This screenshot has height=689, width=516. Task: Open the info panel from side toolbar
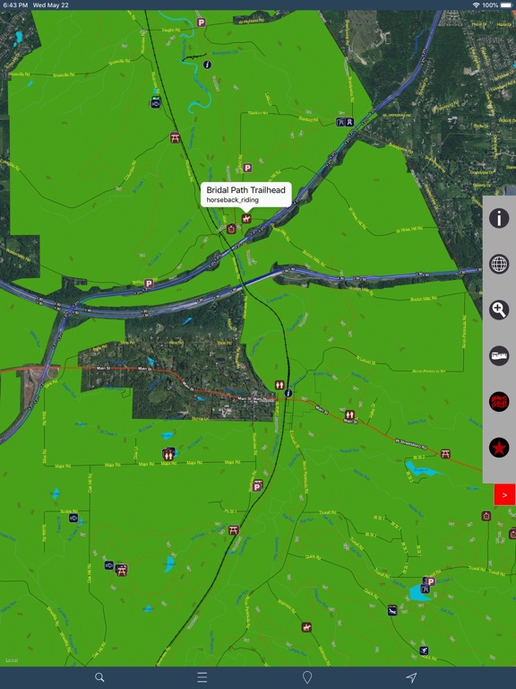tap(499, 218)
